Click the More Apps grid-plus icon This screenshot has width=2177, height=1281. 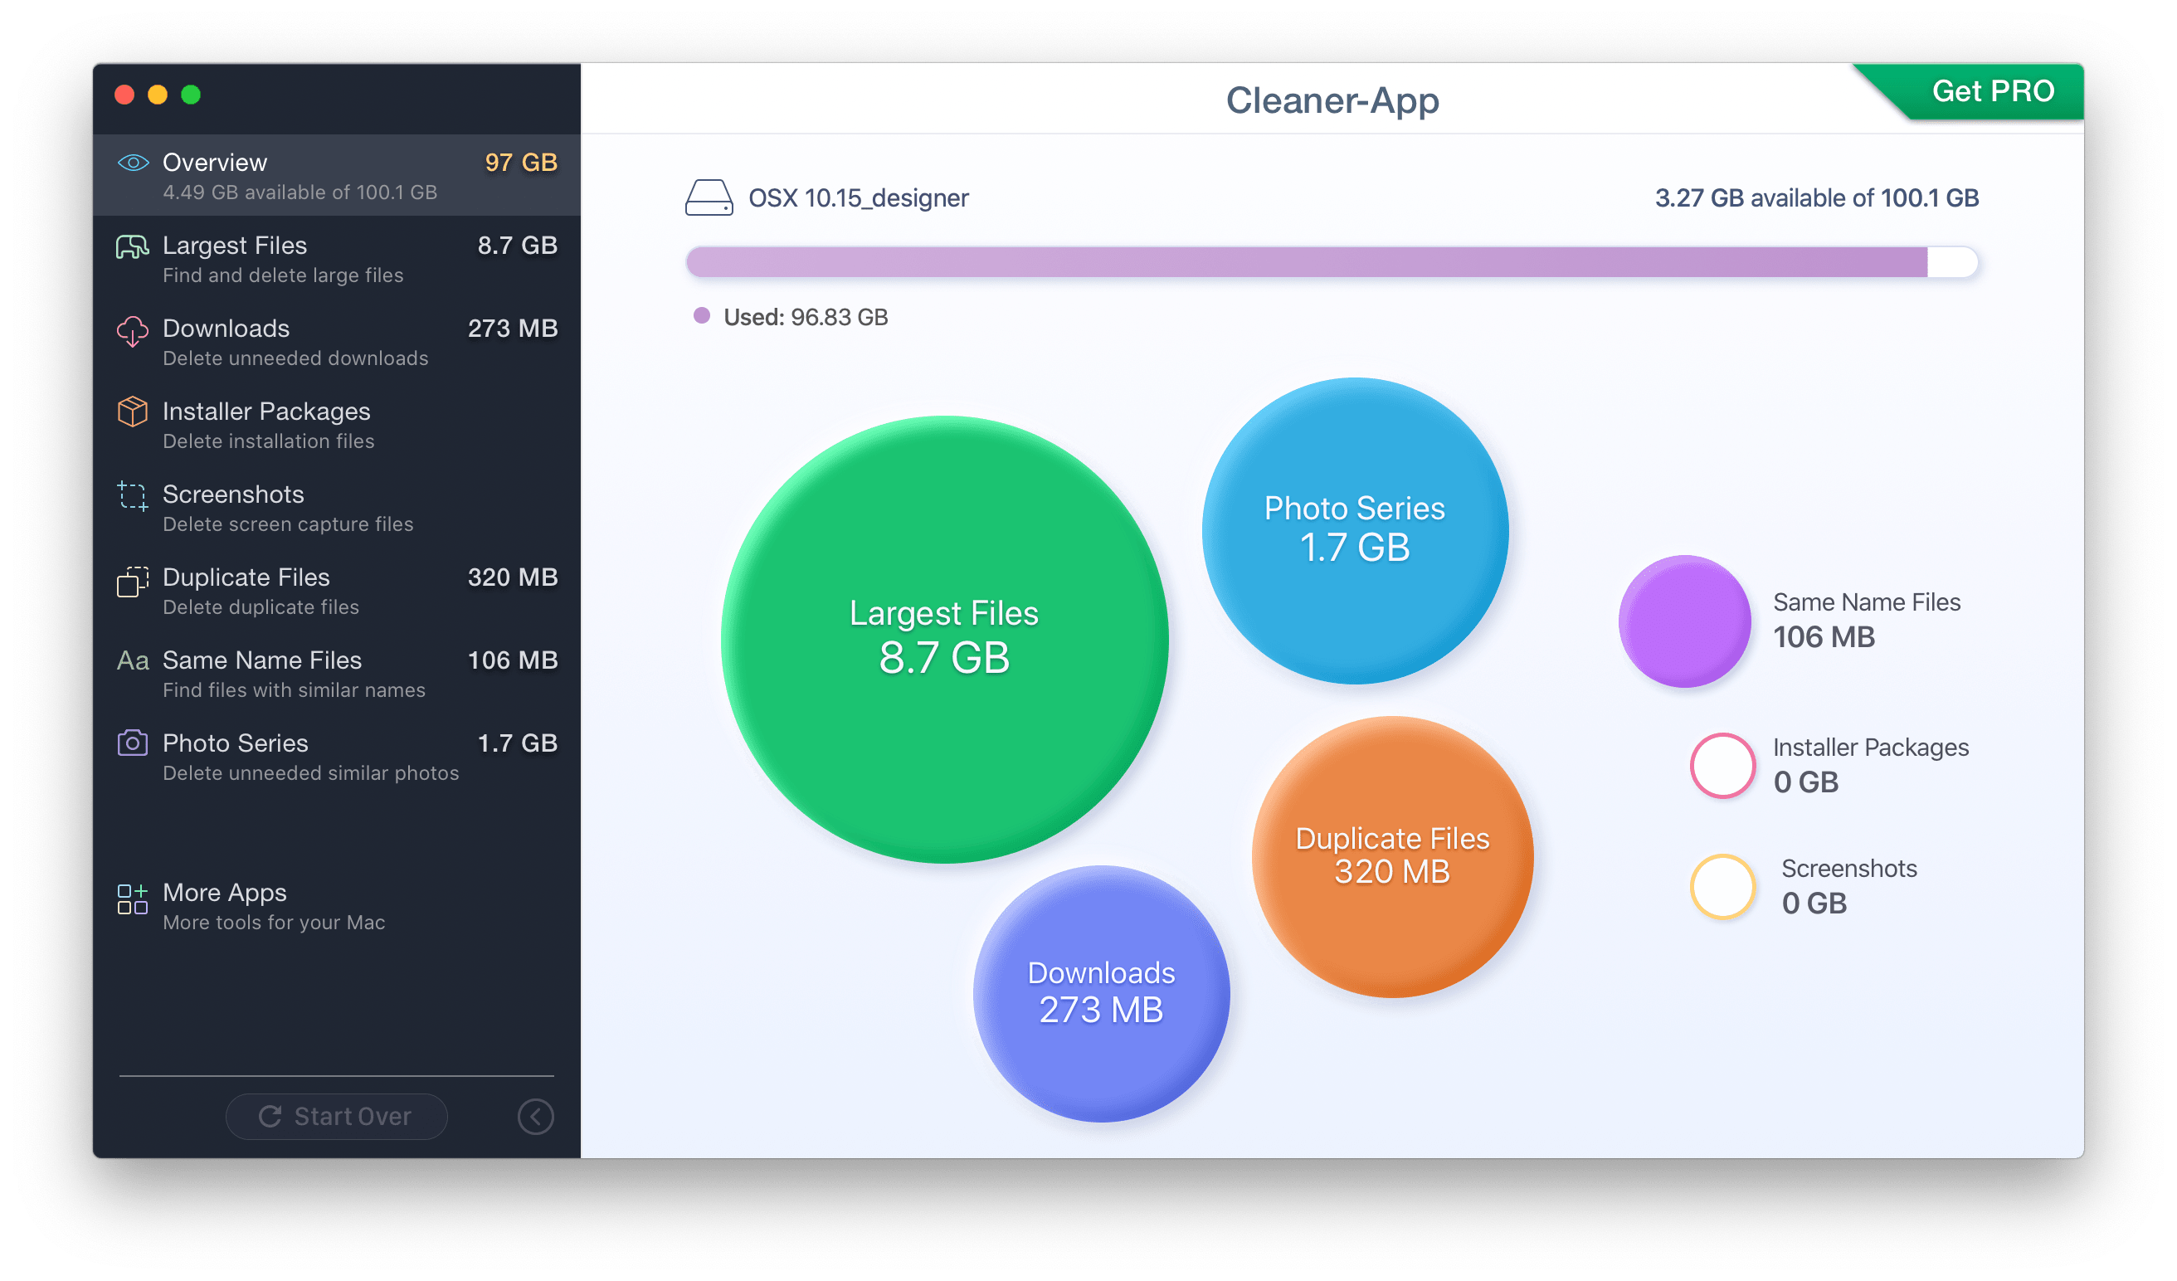[132, 899]
